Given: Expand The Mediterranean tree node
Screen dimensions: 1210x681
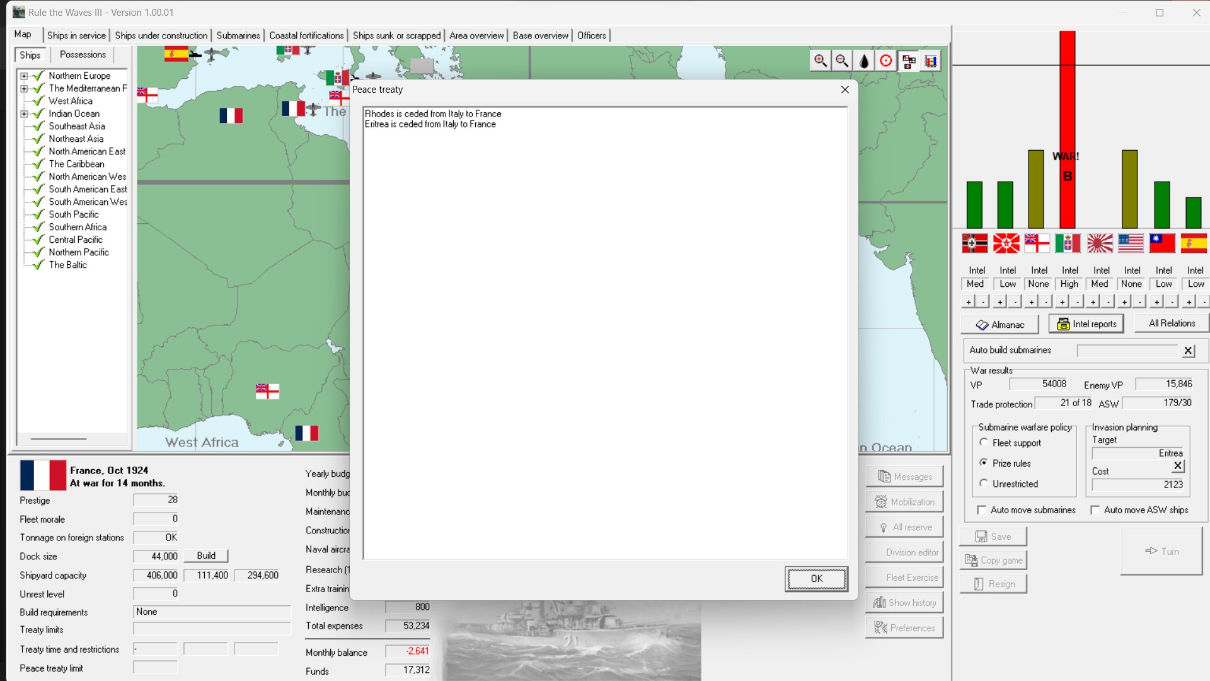Looking at the screenshot, I should click(x=24, y=88).
